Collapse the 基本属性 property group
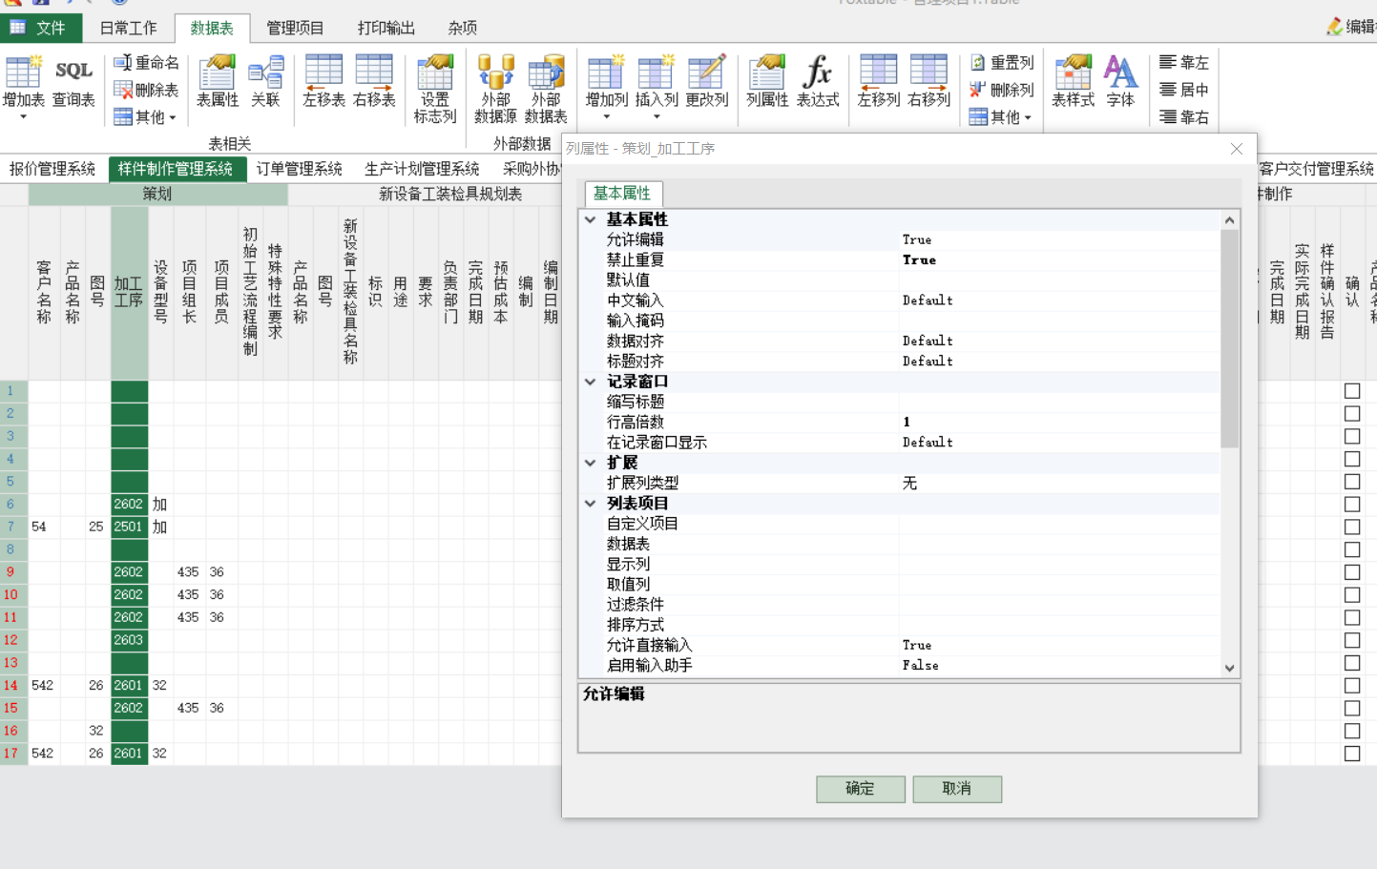Viewport: 1377px width, 869px height. (591, 219)
